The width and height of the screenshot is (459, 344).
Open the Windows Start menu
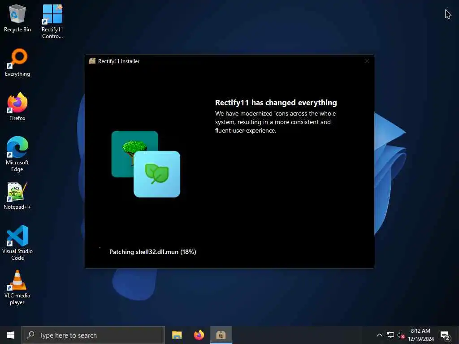coord(11,335)
